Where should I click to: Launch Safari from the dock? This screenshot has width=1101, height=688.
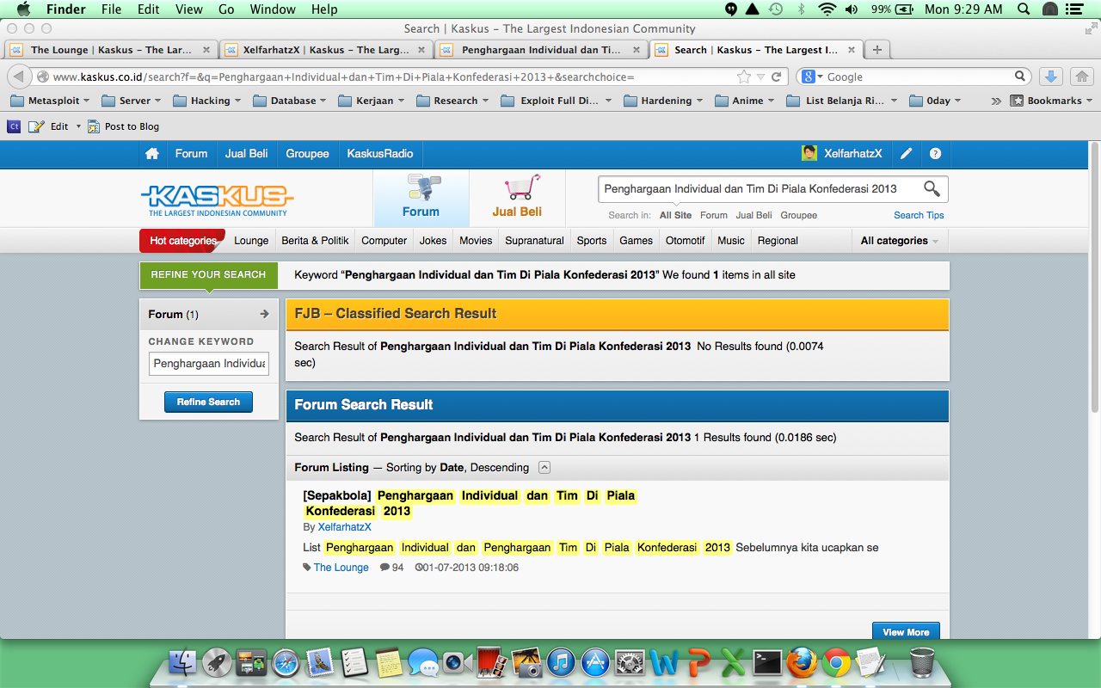point(286,663)
